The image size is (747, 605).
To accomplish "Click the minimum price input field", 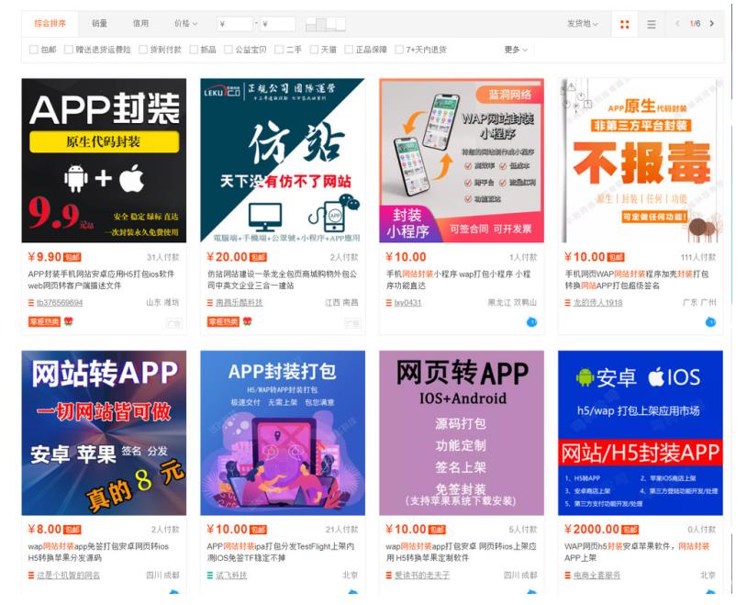I will (x=236, y=24).
